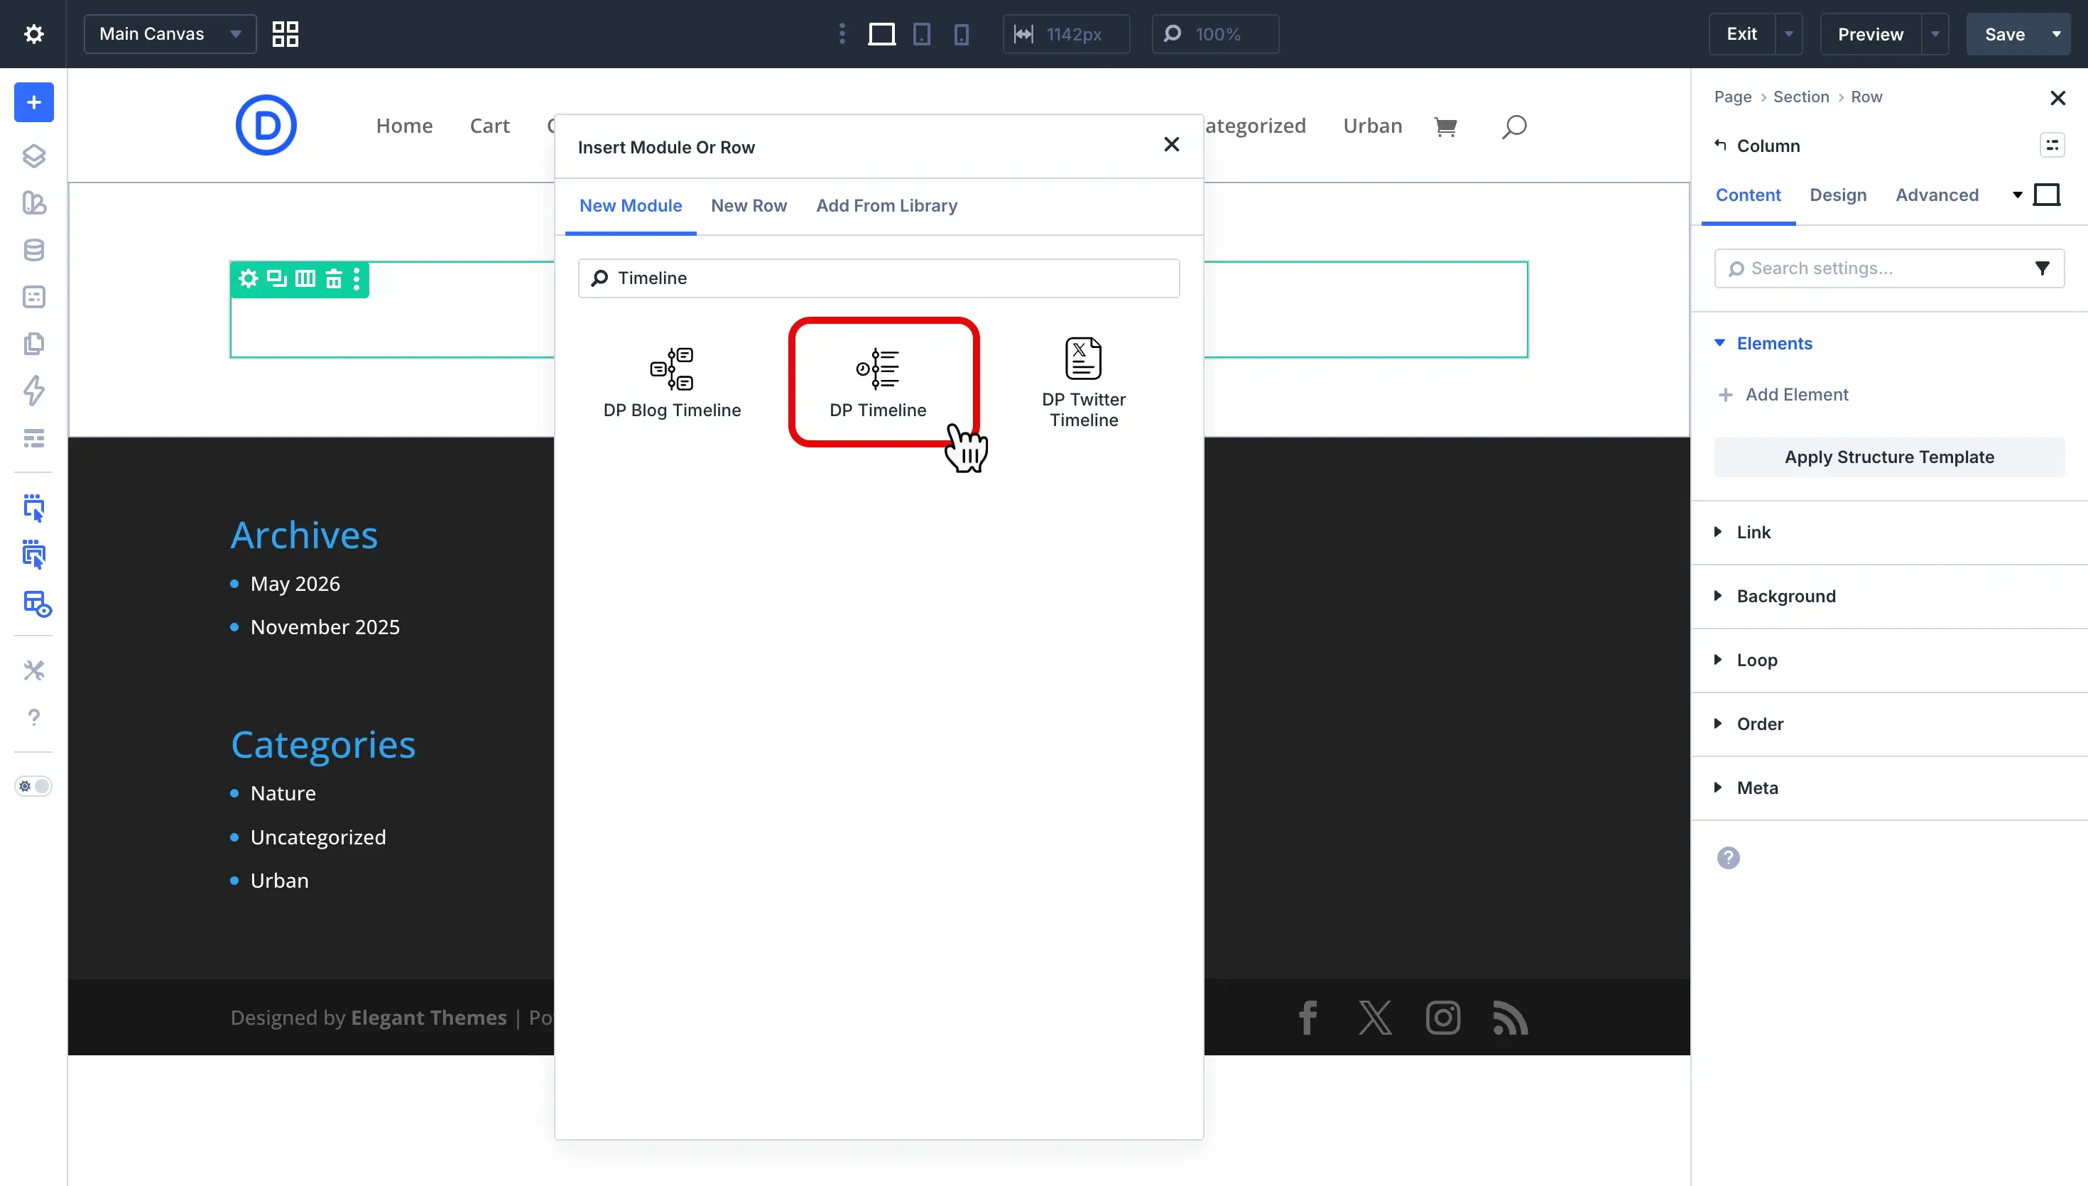Viewport: 2088px width, 1186px height.
Task: Select the DP Blog Timeline module
Action: tap(672, 383)
